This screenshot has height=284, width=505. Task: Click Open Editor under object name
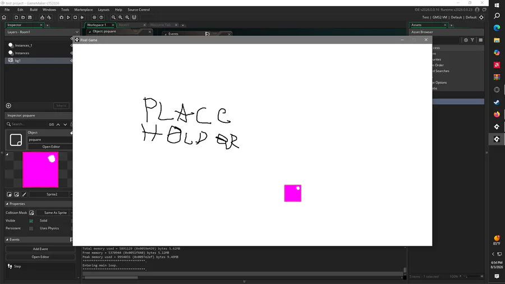click(x=51, y=146)
